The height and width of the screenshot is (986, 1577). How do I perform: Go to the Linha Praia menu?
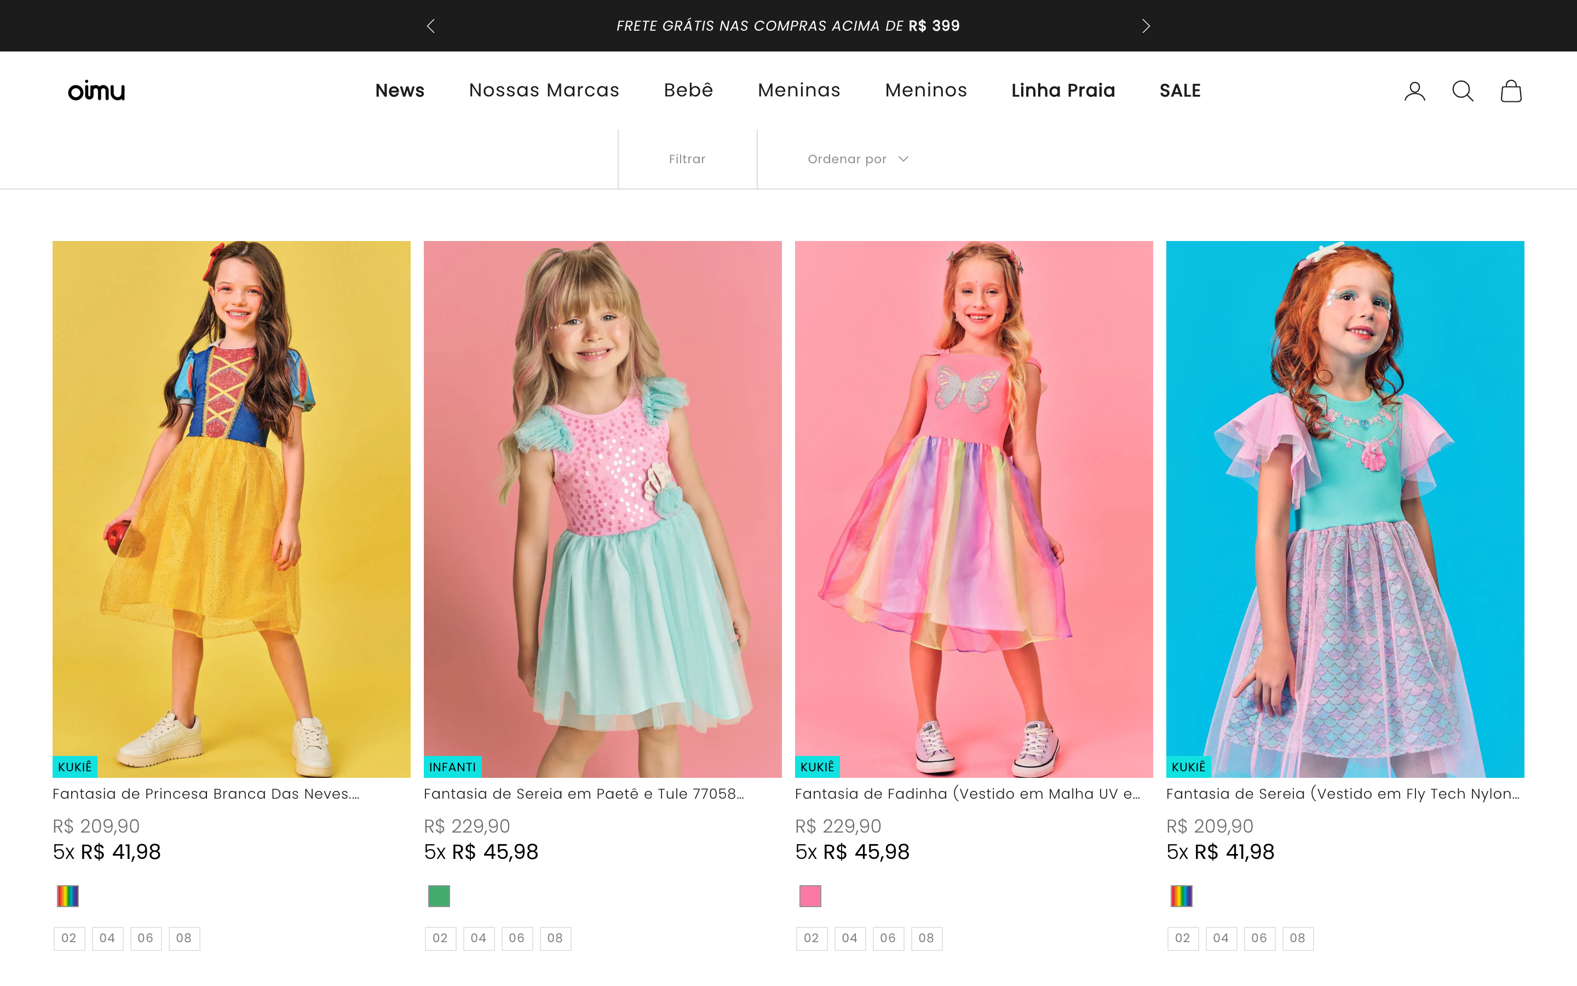pyautogui.click(x=1063, y=90)
